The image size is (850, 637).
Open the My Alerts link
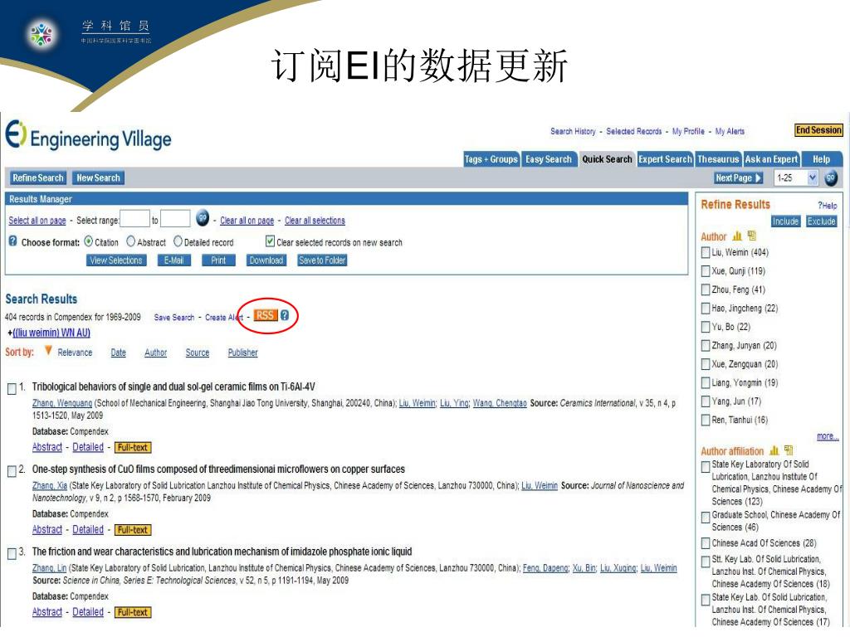pyautogui.click(x=730, y=131)
